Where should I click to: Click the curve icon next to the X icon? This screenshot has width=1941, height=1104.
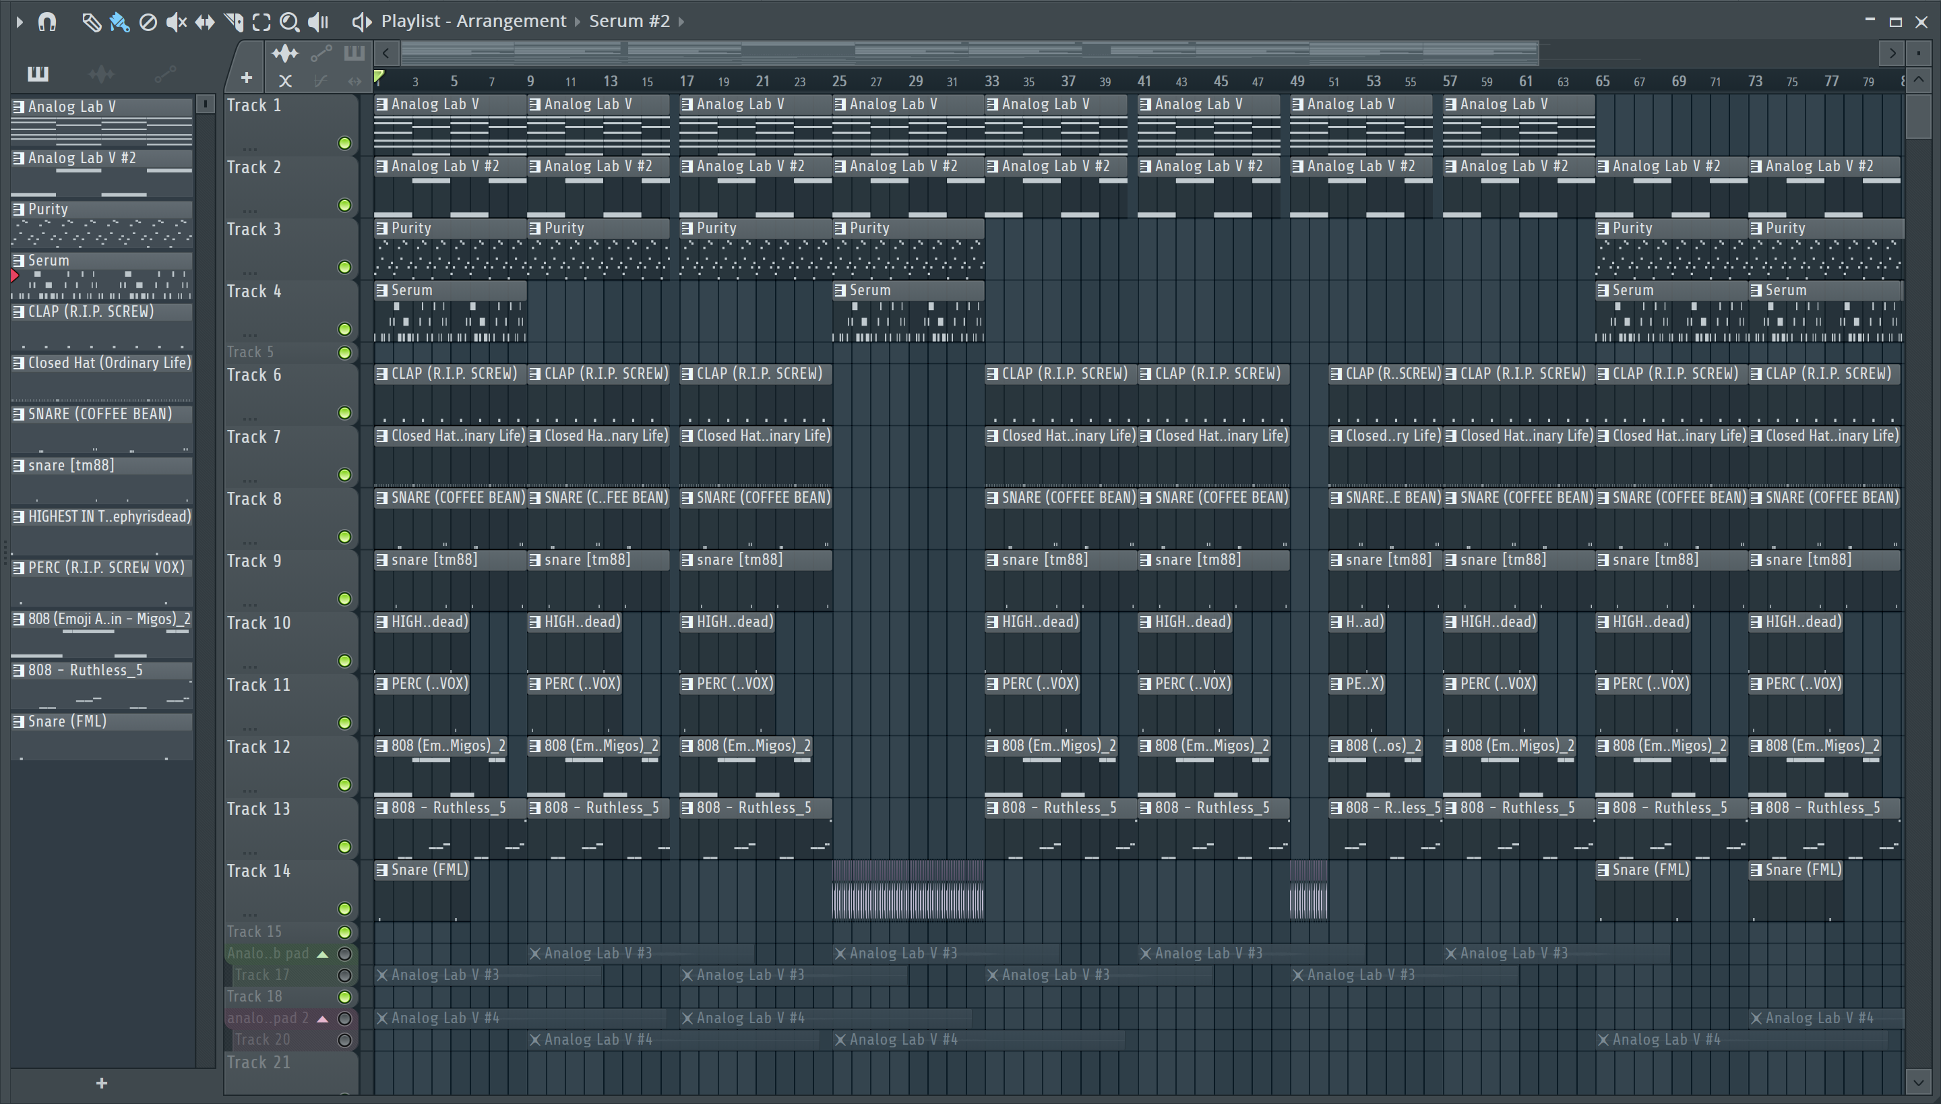(321, 80)
